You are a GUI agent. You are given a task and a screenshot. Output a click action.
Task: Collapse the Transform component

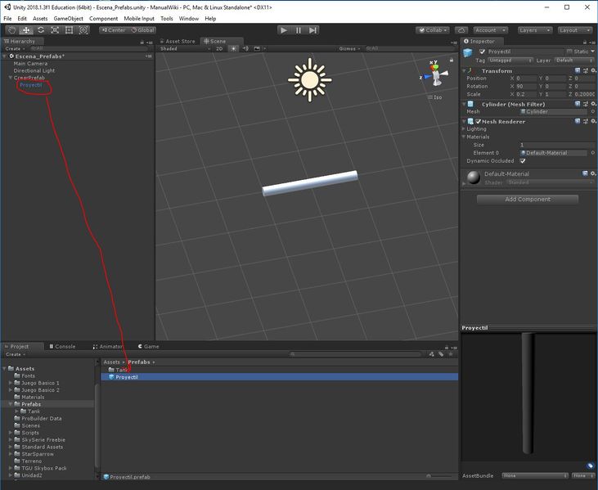pyautogui.click(x=464, y=71)
